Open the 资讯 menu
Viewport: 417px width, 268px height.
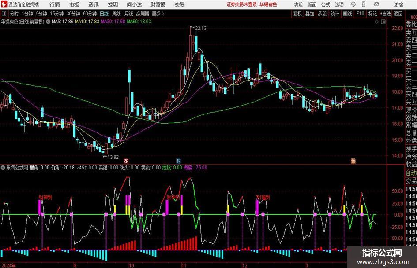coord(94,4)
